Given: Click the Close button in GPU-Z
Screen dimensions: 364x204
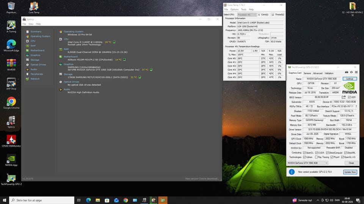Looking at the screenshot, I should coord(351,163).
